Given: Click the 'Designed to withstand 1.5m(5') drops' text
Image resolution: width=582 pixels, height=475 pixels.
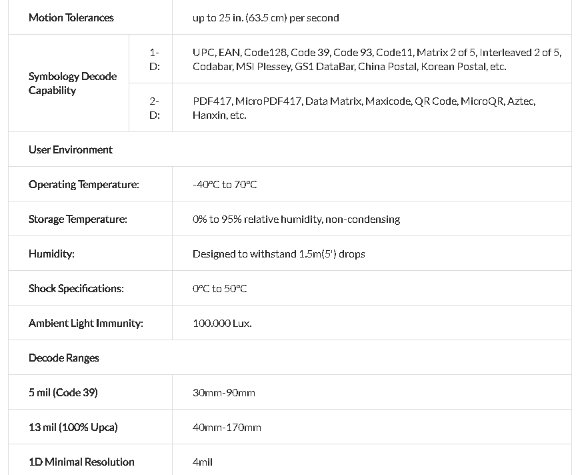Looking at the screenshot, I should [279, 254].
